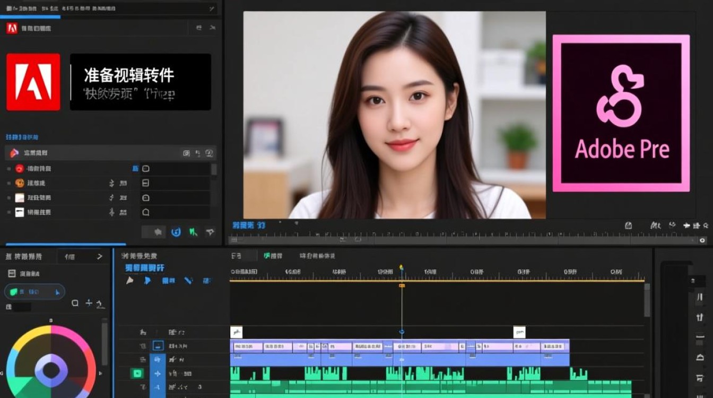
Task: Expand the chevron arrow in lower-left panel tabs
Action: 99,256
